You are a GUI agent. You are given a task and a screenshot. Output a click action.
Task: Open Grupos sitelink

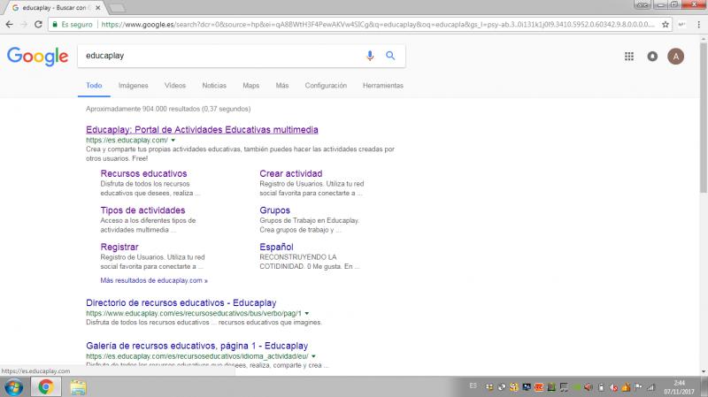click(274, 210)
